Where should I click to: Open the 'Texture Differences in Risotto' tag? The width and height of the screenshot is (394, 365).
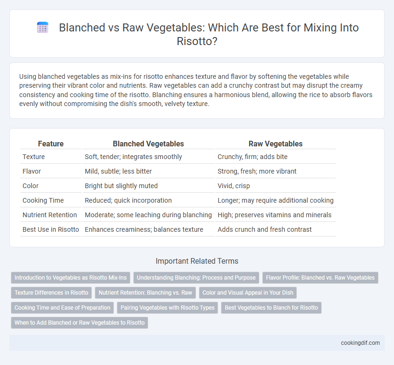tap(51, 293)
